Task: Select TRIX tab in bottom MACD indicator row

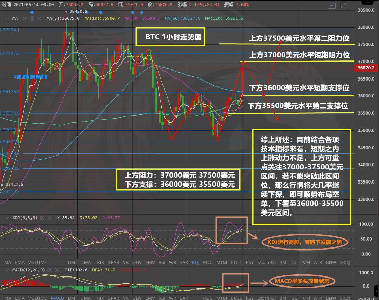Action: (x=99, y=298)
